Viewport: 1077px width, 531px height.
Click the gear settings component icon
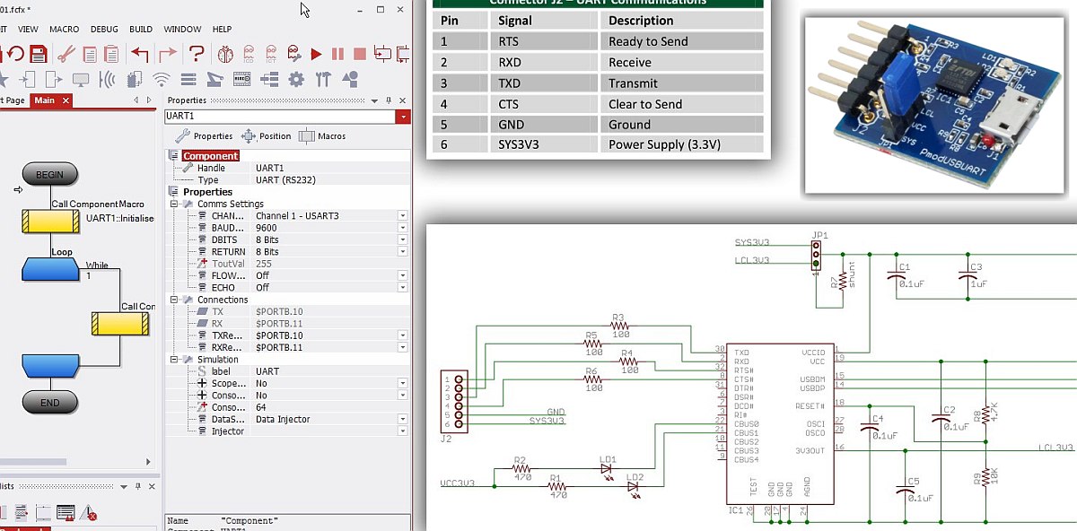click(296, 80)
